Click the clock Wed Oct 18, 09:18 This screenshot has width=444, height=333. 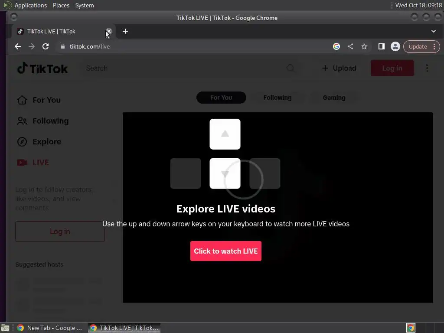(x=418, y=5)
